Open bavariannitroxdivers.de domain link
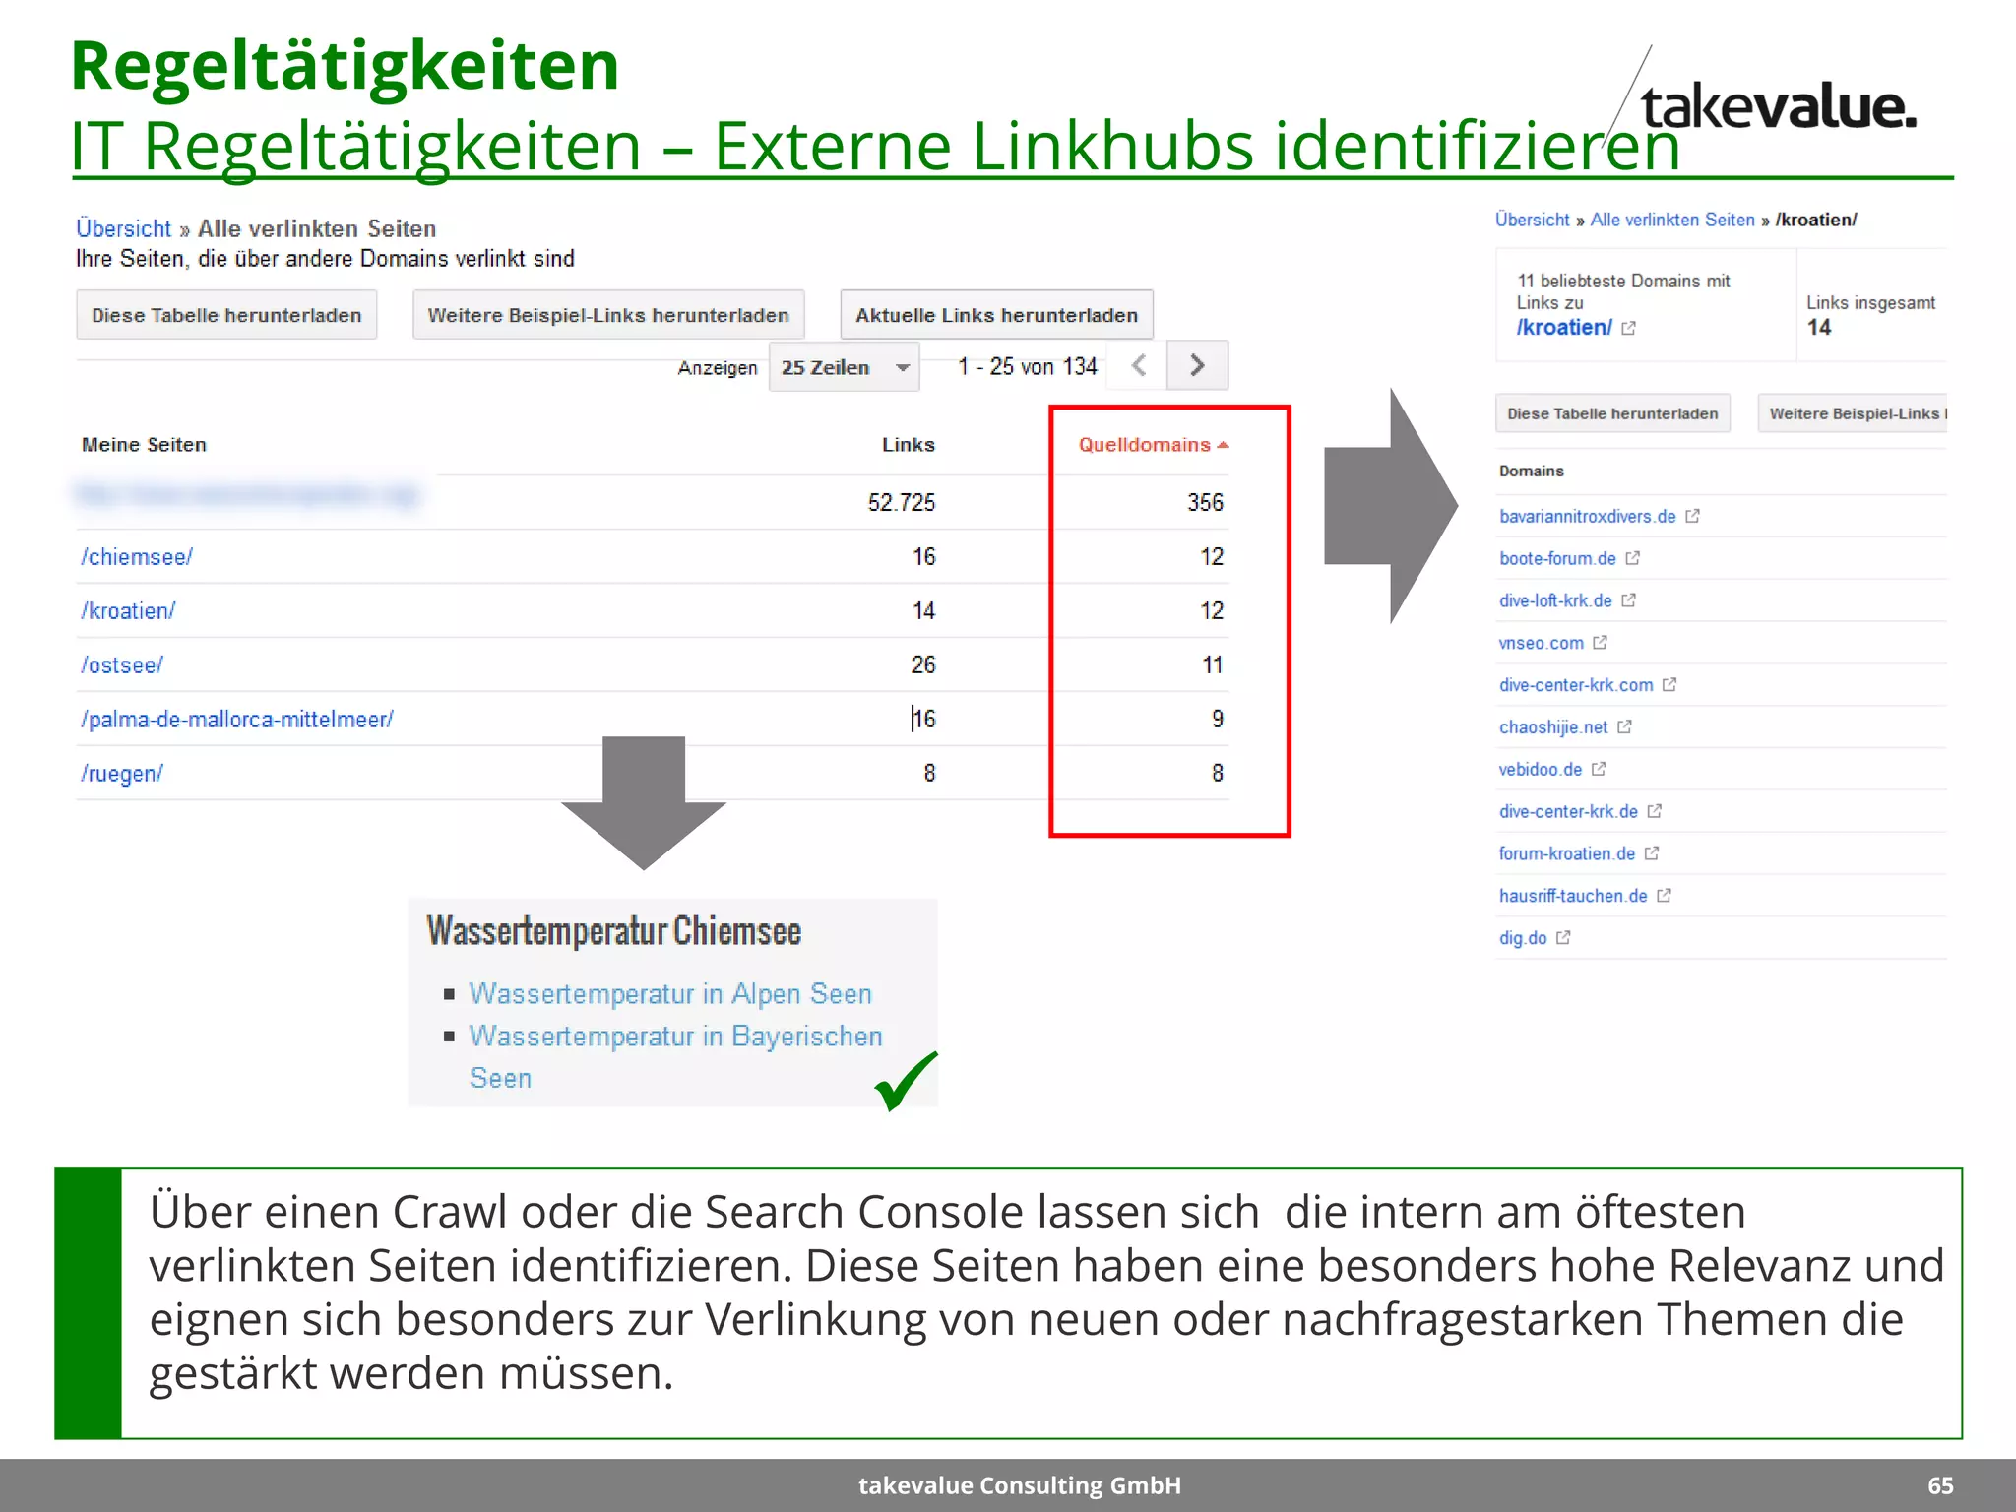 (x=1587, y=516)
